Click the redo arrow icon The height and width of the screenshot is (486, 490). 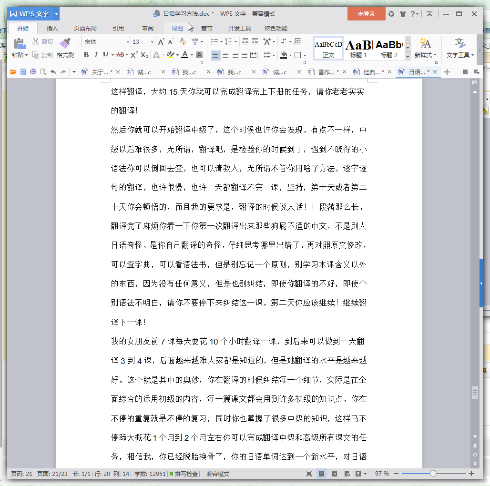(x=63, y=72)
